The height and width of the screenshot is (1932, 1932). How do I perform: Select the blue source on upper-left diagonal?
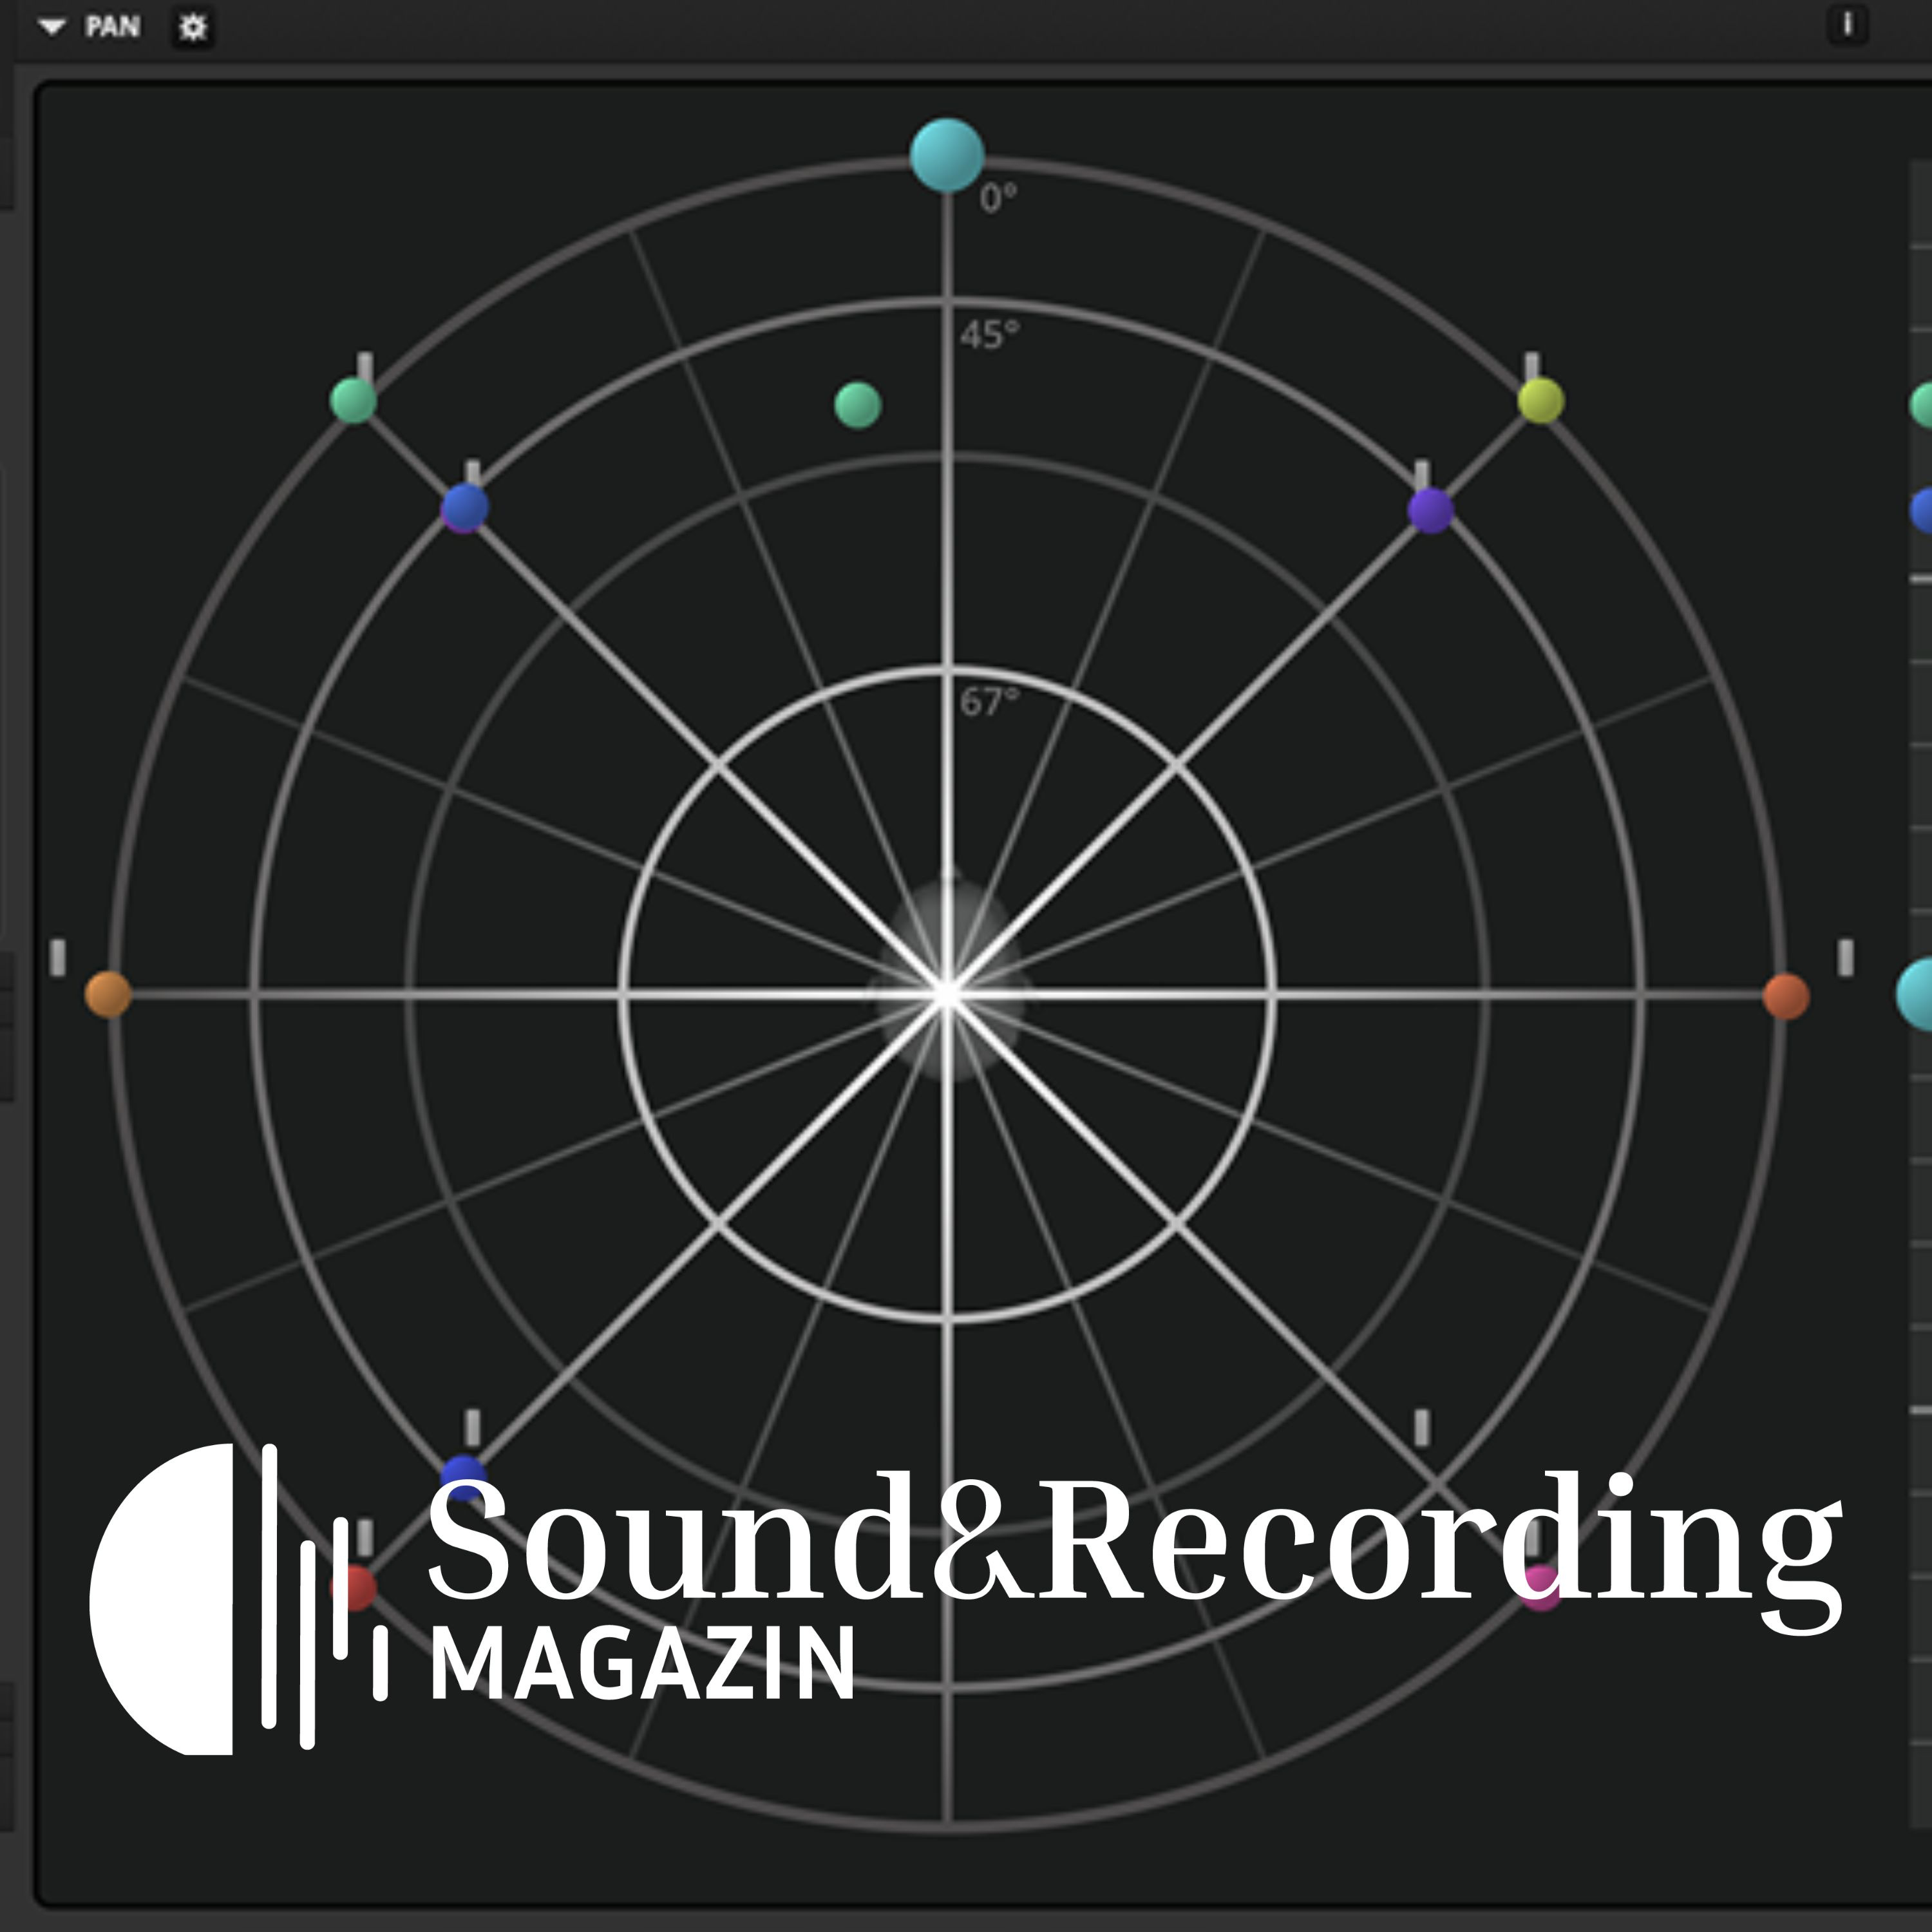click(x=464, y=507)
